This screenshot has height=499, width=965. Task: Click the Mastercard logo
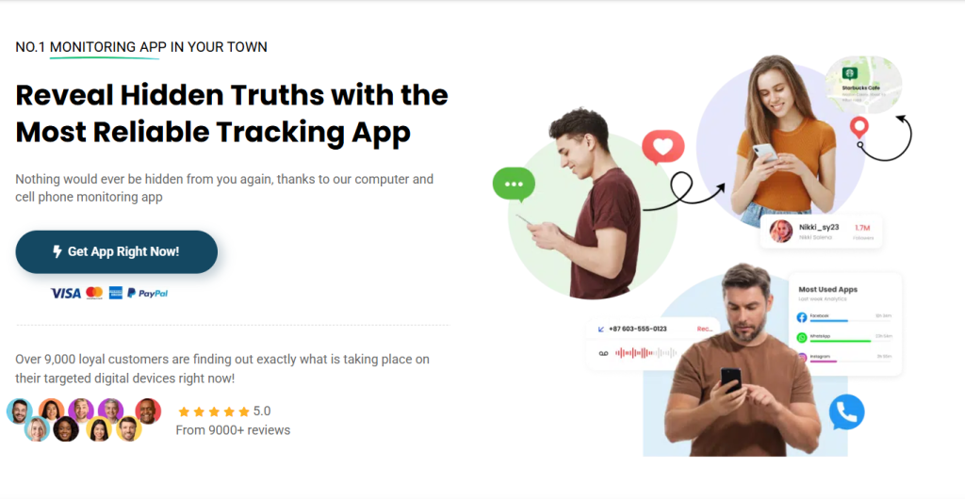coord(94,293)
